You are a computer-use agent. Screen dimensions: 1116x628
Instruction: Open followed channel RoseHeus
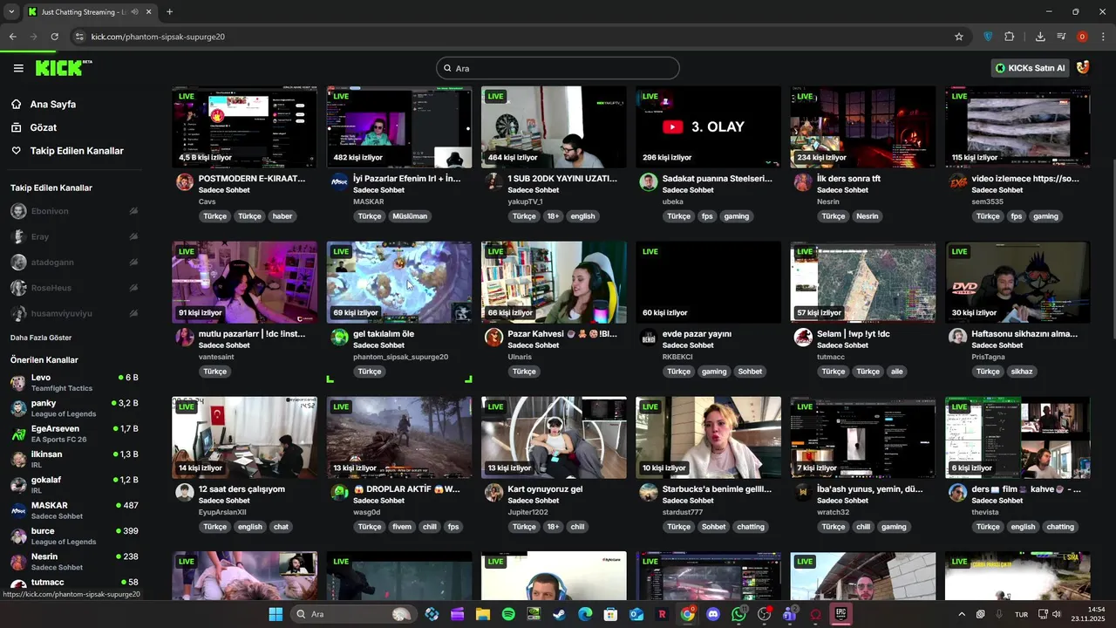[74, 288]
